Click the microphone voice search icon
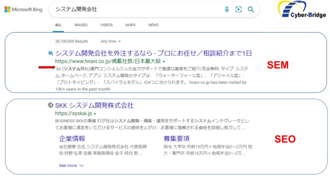This screenshot has height=185, width=330. [x=227, y=10]
